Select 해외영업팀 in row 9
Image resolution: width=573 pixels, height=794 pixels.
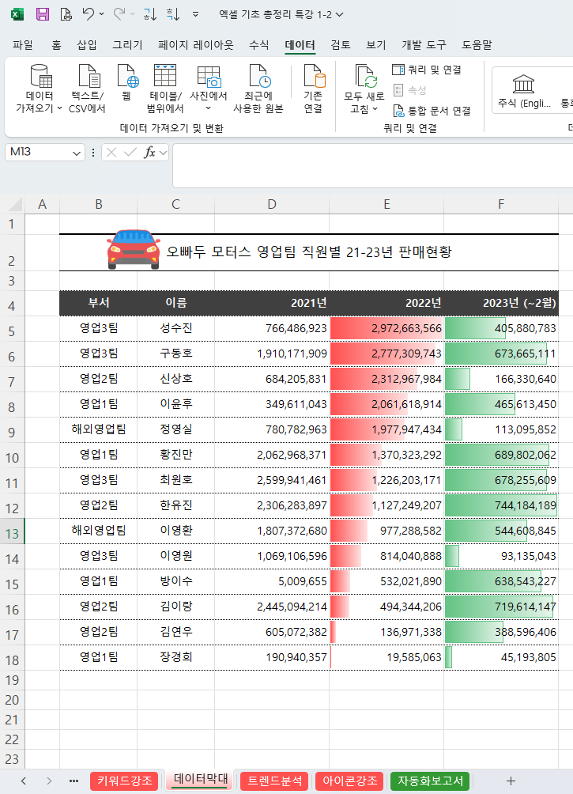point(99,429)
